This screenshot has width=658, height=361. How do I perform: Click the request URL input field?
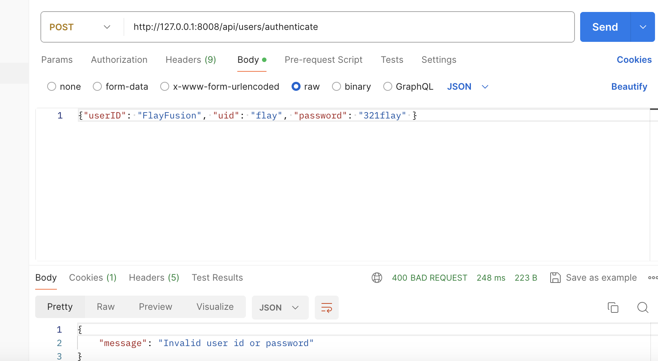point(348,27)
